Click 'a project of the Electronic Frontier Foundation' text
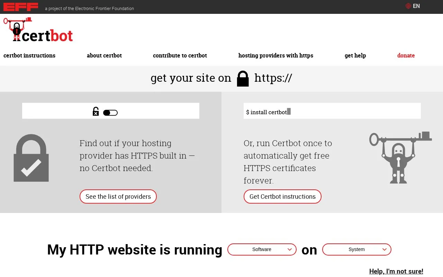The height and width of the screenshot is (277, 443). (89, 8)
